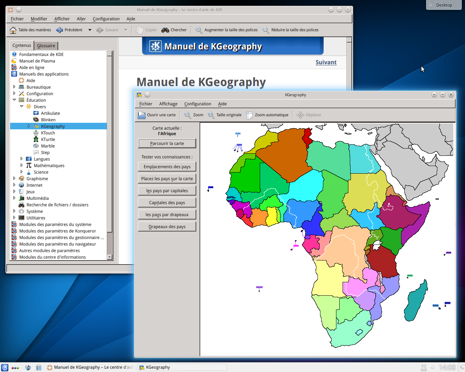The image size is (465, 372).
Task: Open the Aller menu
Action: tap(81, 19)
